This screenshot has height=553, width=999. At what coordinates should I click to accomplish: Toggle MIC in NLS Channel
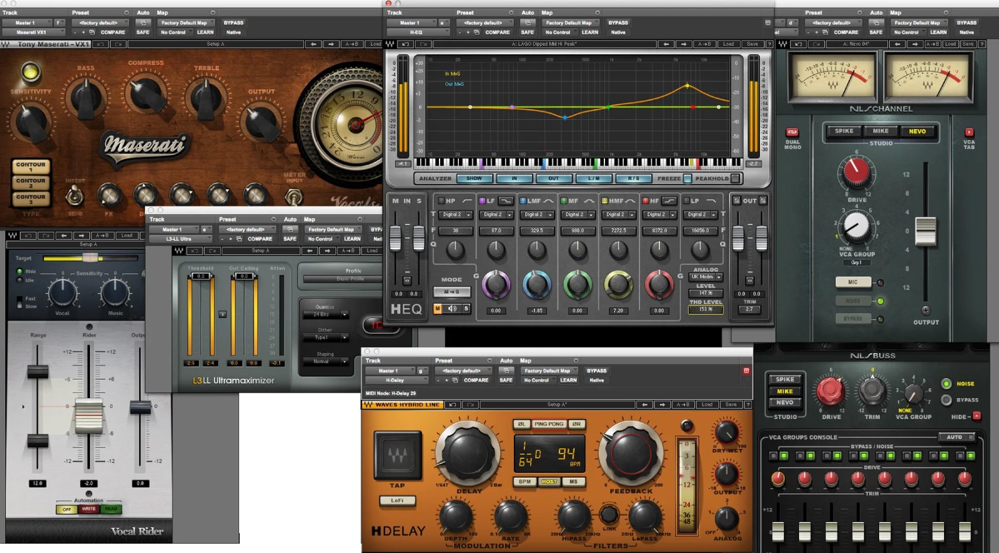[853, 282]
